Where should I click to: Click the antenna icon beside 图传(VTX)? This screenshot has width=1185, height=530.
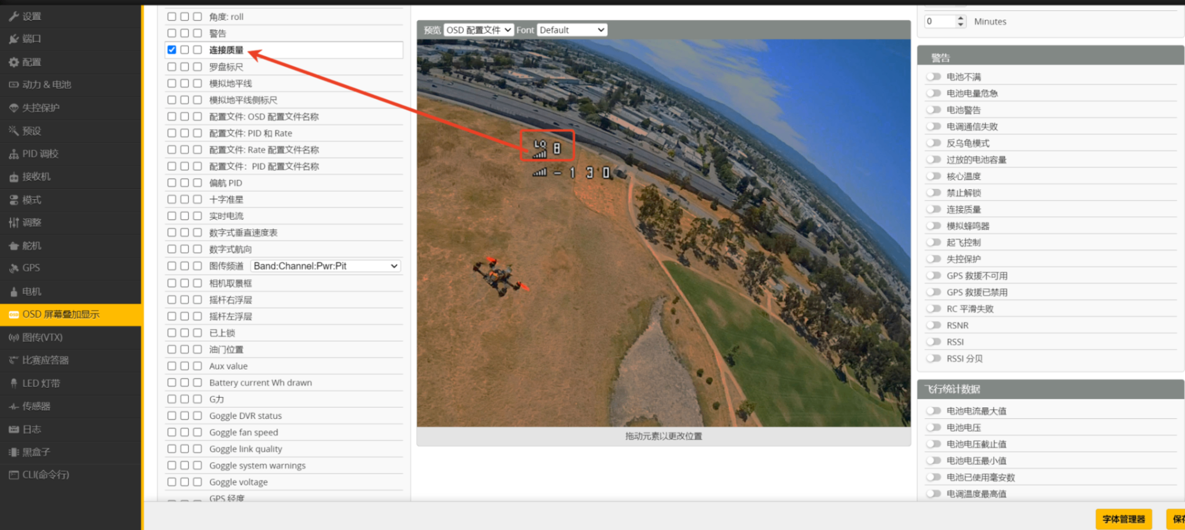point(13,338)
